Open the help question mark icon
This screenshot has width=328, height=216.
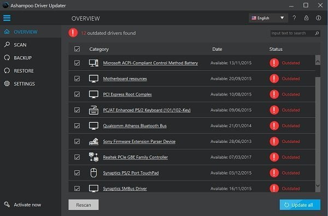click(x=294, y=18)
